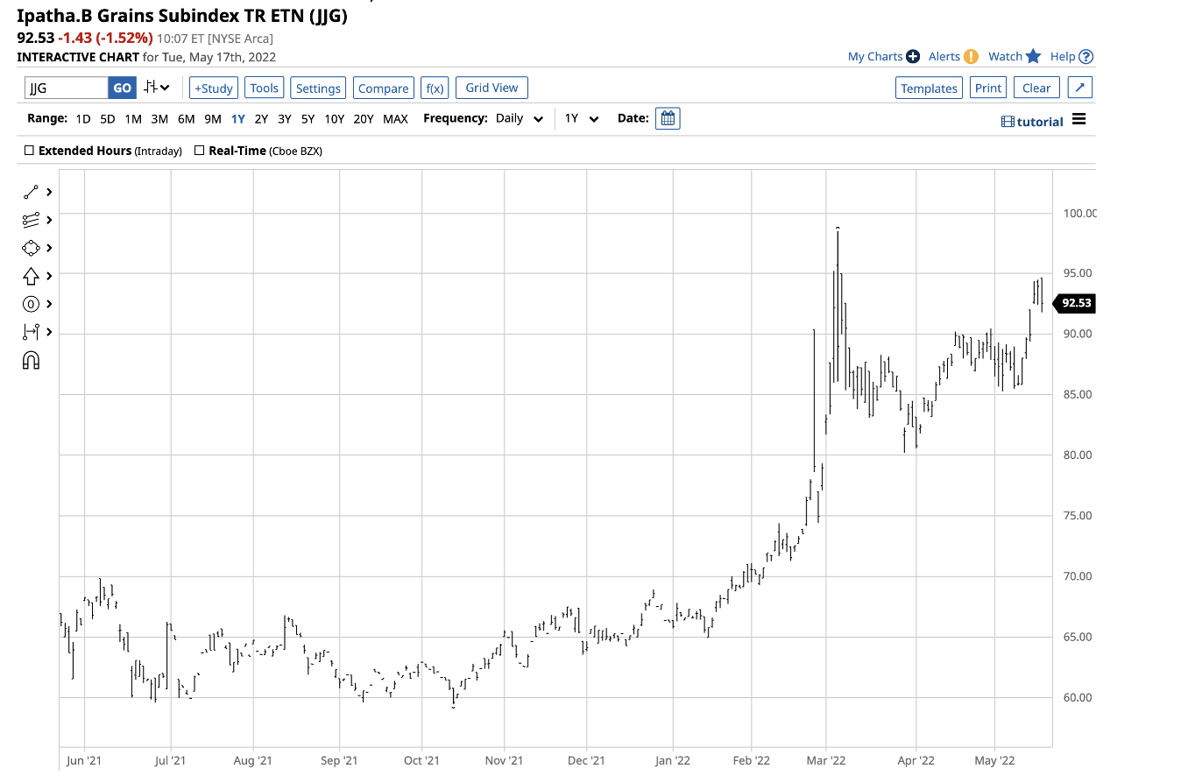Set range to 20Y

click(364, 119)
